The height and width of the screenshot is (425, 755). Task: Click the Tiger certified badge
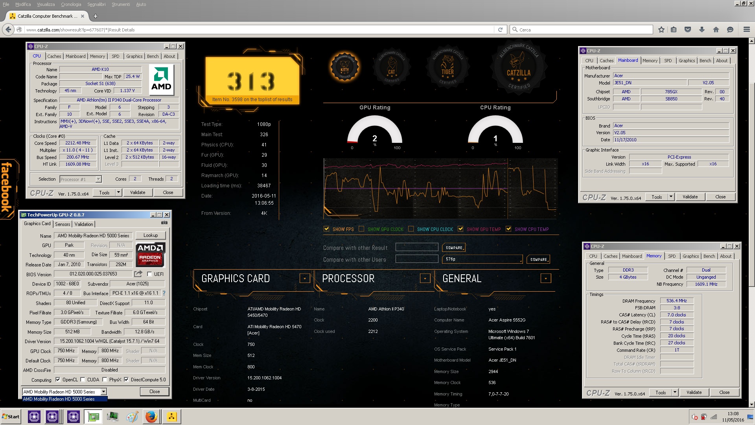coord(447,68)
